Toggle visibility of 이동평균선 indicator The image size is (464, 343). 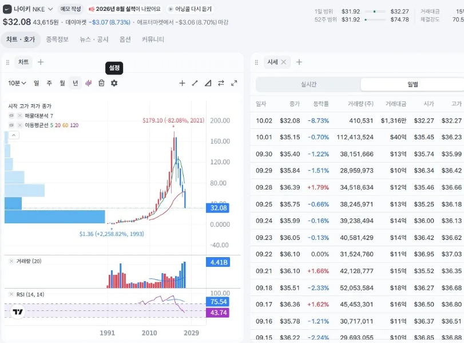point(11,125)
